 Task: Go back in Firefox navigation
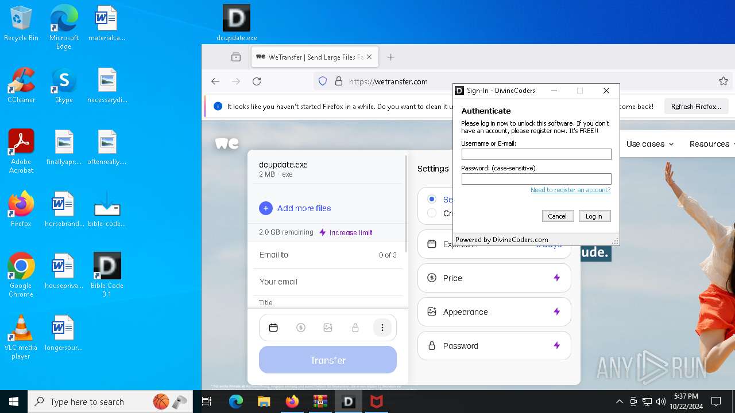pyautogui.click(x=215, y=81)
